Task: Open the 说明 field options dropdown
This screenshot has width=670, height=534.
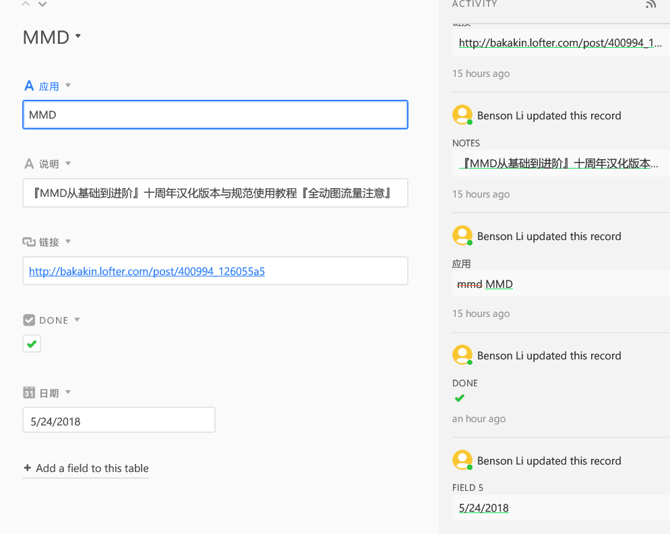Action: tap(68, 163)
